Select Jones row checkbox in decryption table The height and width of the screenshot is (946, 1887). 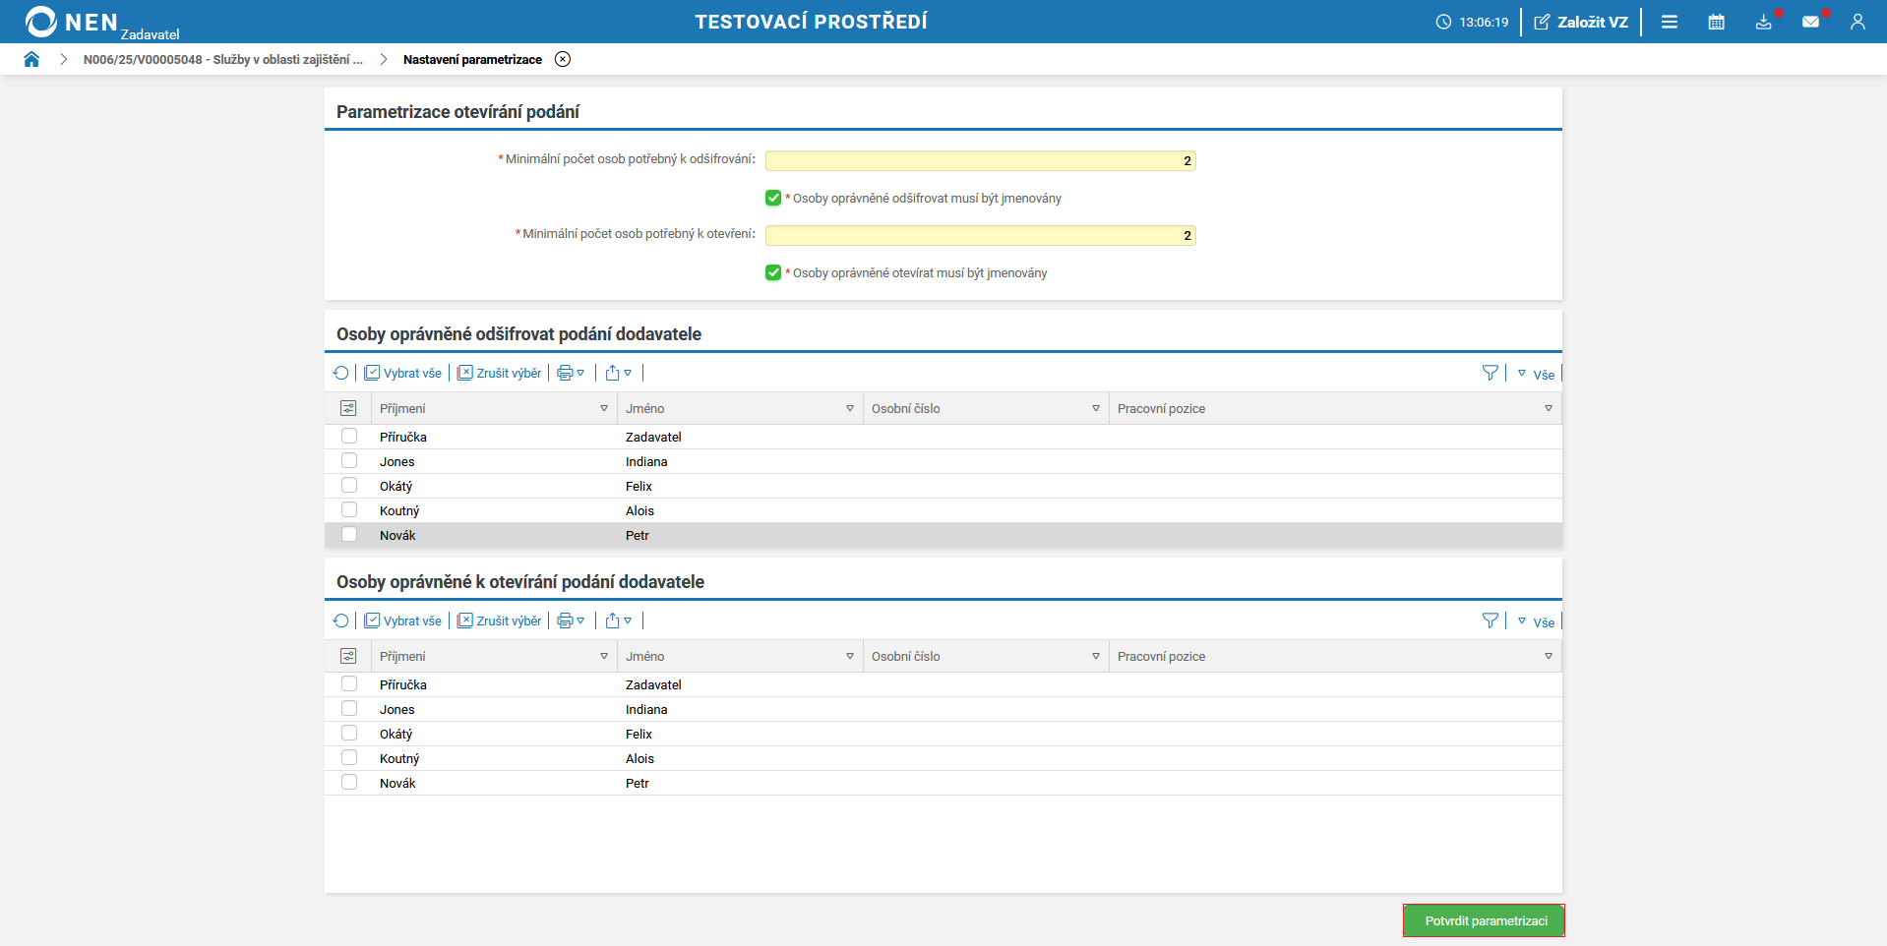[349, 461]
